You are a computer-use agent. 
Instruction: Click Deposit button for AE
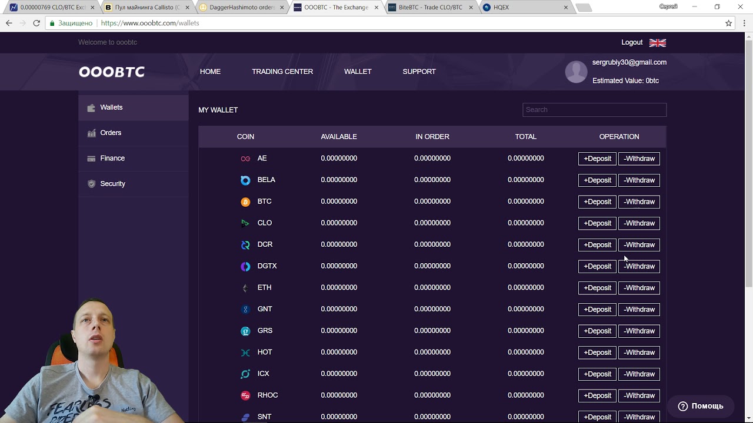tap(597, 159)
